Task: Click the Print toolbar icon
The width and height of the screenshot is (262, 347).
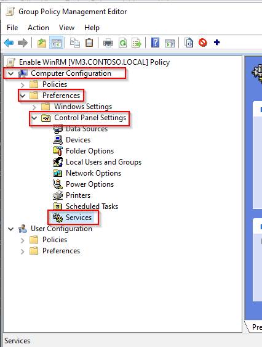Action: tap(108, 43)
